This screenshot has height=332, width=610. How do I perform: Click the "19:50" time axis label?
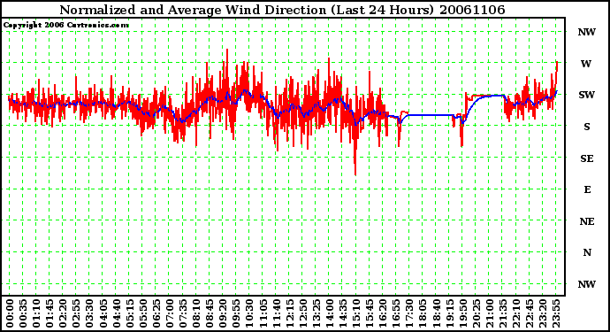click(x=462, y=313)
